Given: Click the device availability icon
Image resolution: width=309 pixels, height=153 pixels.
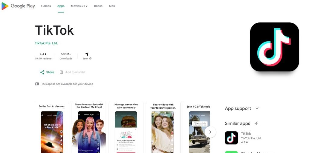Looking at the screenshot, I should (37, 84).
